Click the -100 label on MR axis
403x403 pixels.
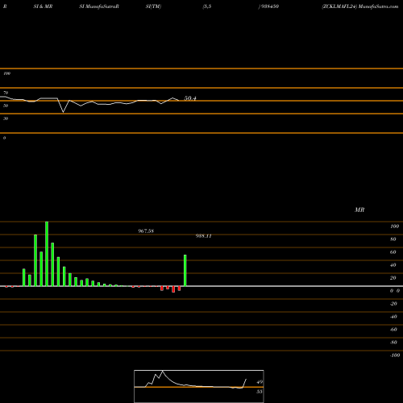395,355
